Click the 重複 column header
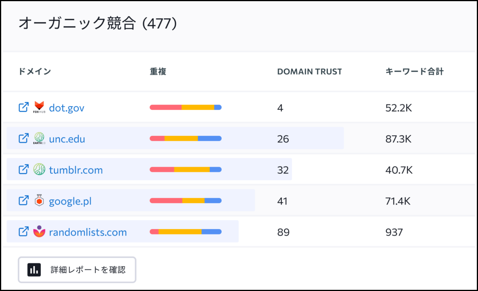Image resolution: width=478 pixels, height=291 pixels. 158,72
